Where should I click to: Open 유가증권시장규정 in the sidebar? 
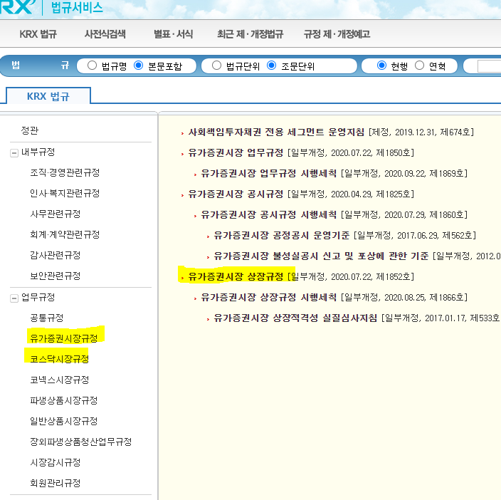[64, 338]
